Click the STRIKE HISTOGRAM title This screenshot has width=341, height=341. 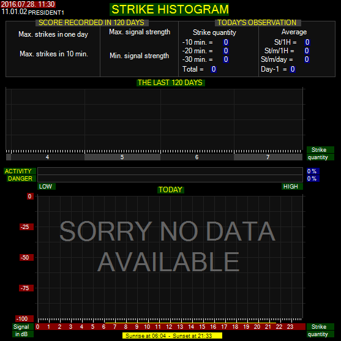(169, 9)
